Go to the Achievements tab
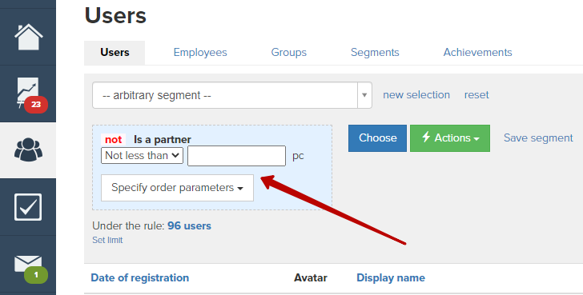 tap(478, 52)
